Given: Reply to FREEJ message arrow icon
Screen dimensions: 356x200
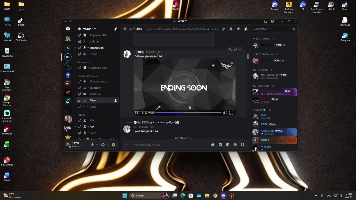Looking at the screenshot, I should 230,50.
